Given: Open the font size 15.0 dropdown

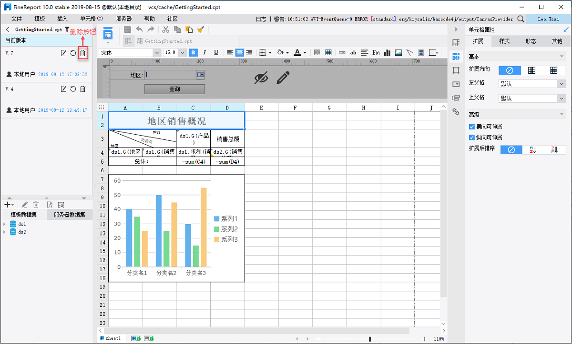Looking at the screenshot, I should click(183, 53).
